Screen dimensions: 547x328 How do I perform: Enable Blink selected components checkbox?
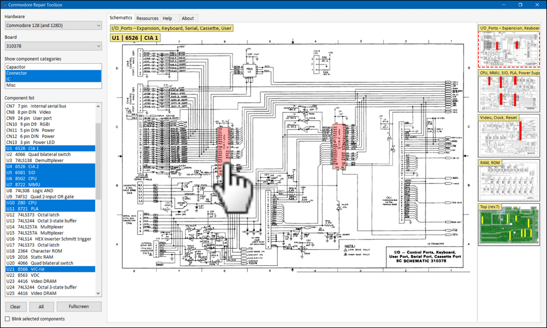point(7,319)
